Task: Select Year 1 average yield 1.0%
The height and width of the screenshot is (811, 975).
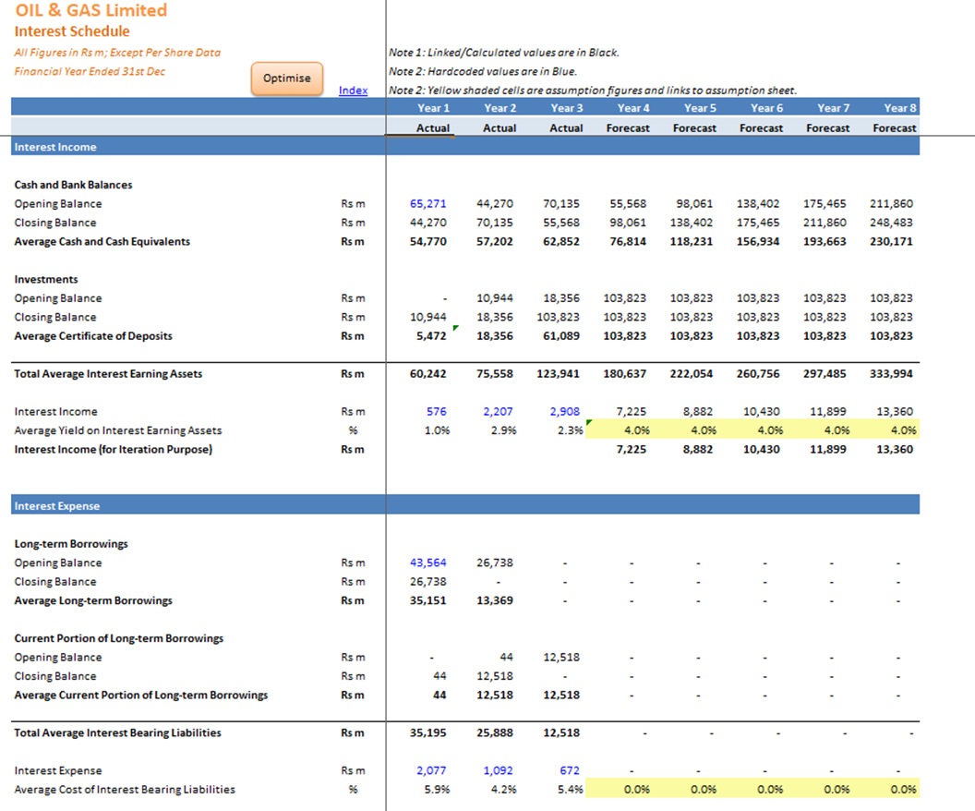Action: click(x=437, y=430)
